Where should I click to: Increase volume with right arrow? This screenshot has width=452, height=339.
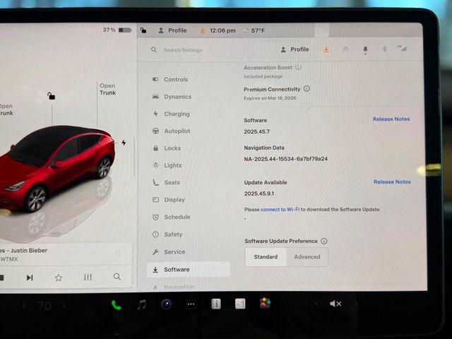[356, 304]
